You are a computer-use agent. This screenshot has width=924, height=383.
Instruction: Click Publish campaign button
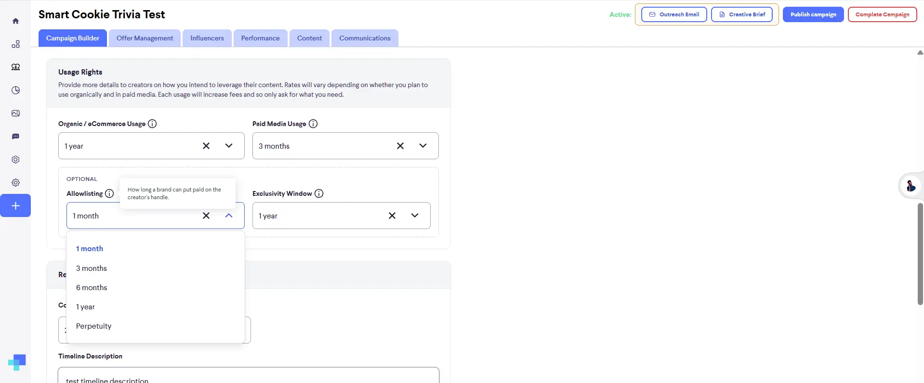pos(813,14)
